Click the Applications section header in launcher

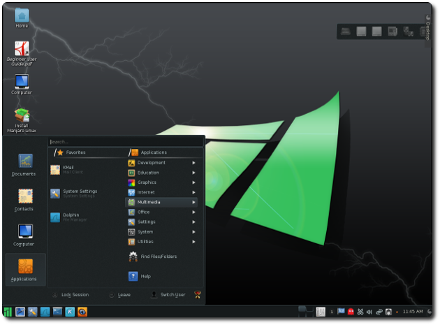pyautogui.click(x=154, y=152)
